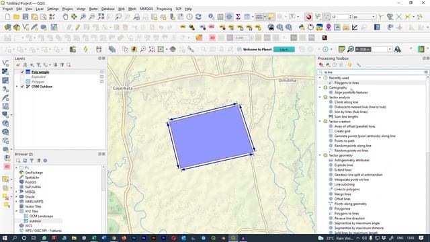Screen dimensions: 430x242
Task: Open Layer Styling panel icon in Layers
Action: click(x=18, y=65)
